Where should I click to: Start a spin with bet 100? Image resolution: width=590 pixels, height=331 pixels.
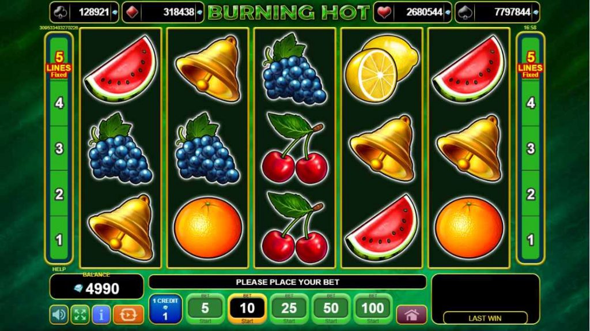pyautogui.click(x=373, y=309)
